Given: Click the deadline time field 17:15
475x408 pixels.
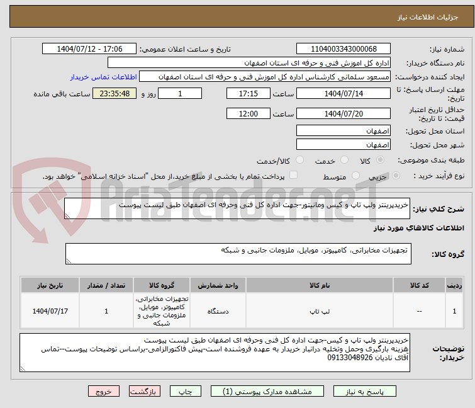Looking at the screenshot, I should coord(248,93).
